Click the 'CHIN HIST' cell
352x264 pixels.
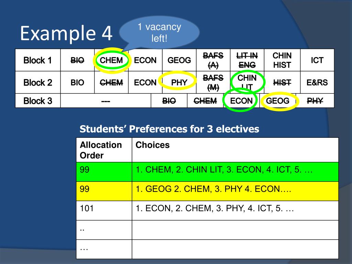click(282, 60)
